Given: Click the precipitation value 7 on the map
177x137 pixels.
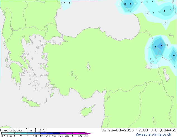Looking at the screenshot, I should point(161,46).
